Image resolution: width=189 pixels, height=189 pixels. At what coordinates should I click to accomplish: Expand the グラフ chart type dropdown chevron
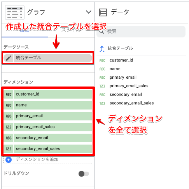coord(89,12)
